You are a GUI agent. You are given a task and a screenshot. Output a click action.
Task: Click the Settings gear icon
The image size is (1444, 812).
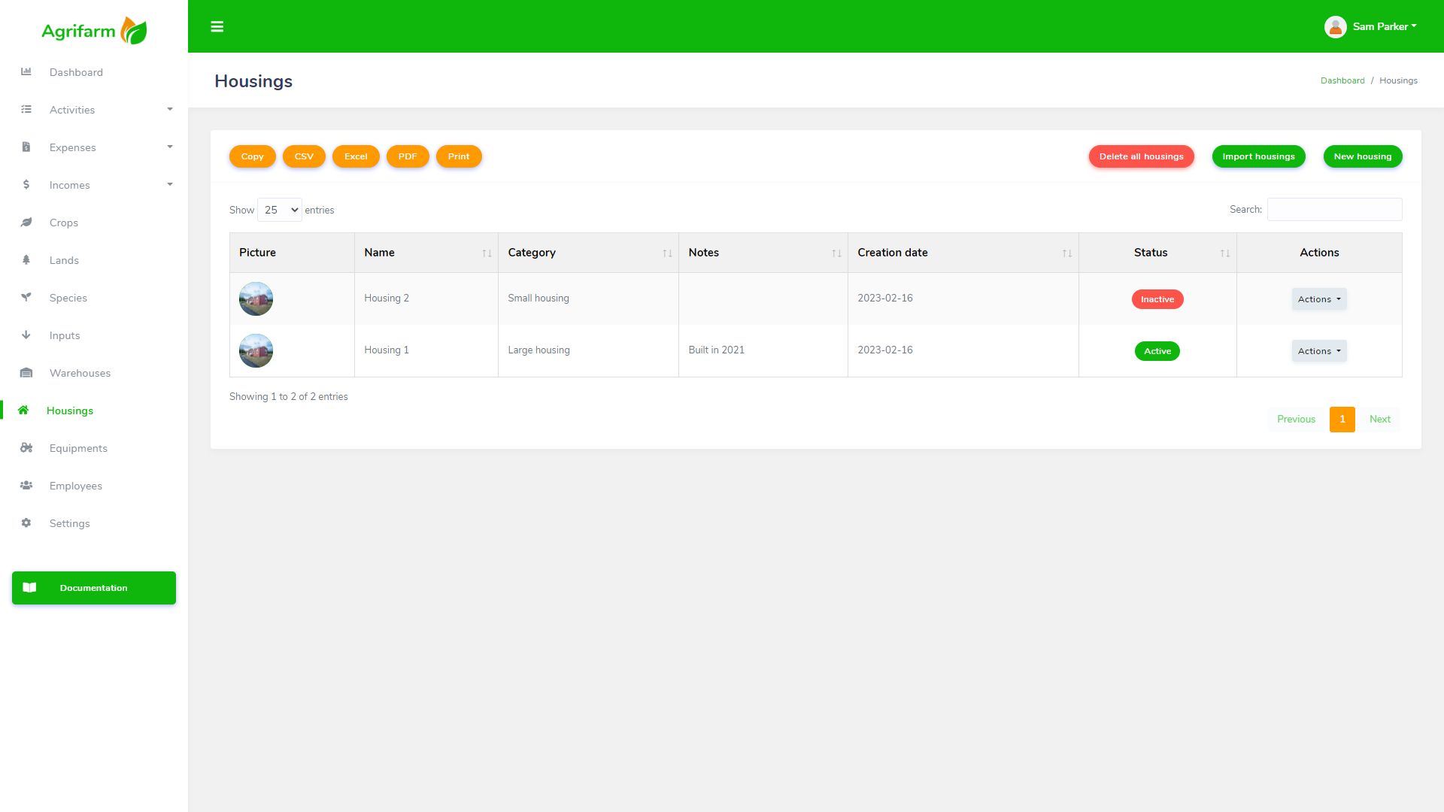coord(26,523)
